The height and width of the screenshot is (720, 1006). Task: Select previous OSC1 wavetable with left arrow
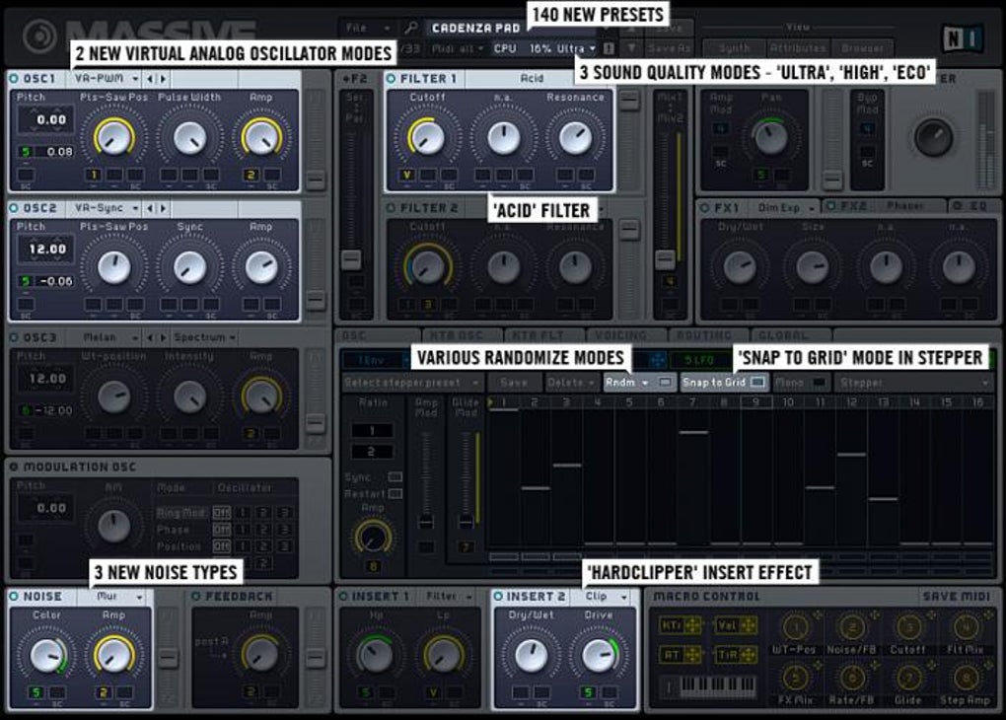point(150,79)
